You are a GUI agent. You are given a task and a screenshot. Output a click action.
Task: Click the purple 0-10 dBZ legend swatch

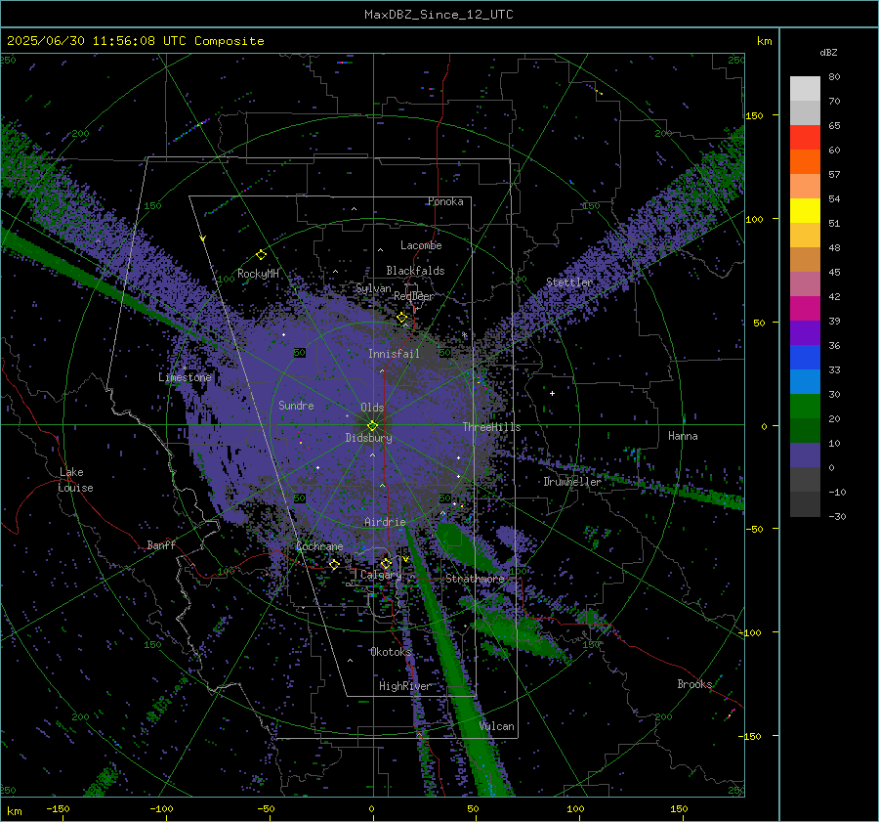coord(805,455)
